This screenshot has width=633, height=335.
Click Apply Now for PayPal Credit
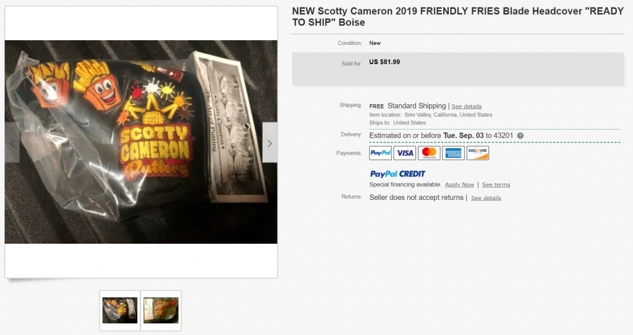(459, 184)
